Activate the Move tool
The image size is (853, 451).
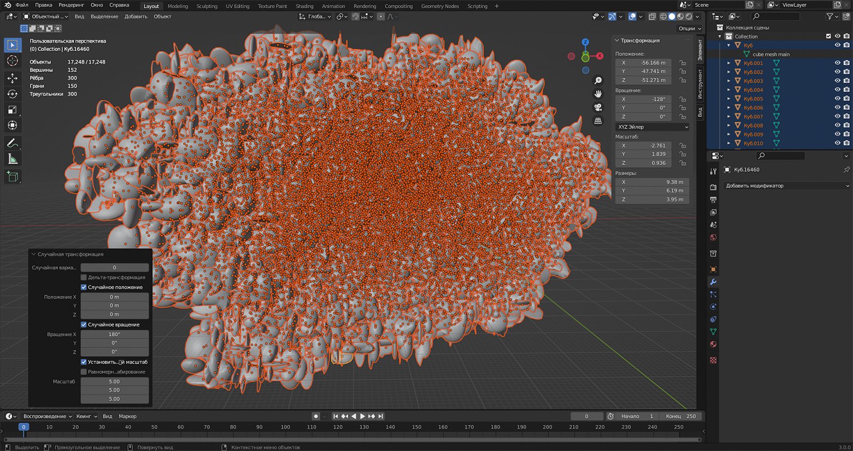12,78
